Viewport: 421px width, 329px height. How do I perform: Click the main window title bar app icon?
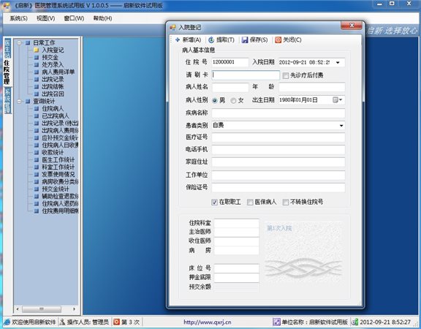[7, 5]
